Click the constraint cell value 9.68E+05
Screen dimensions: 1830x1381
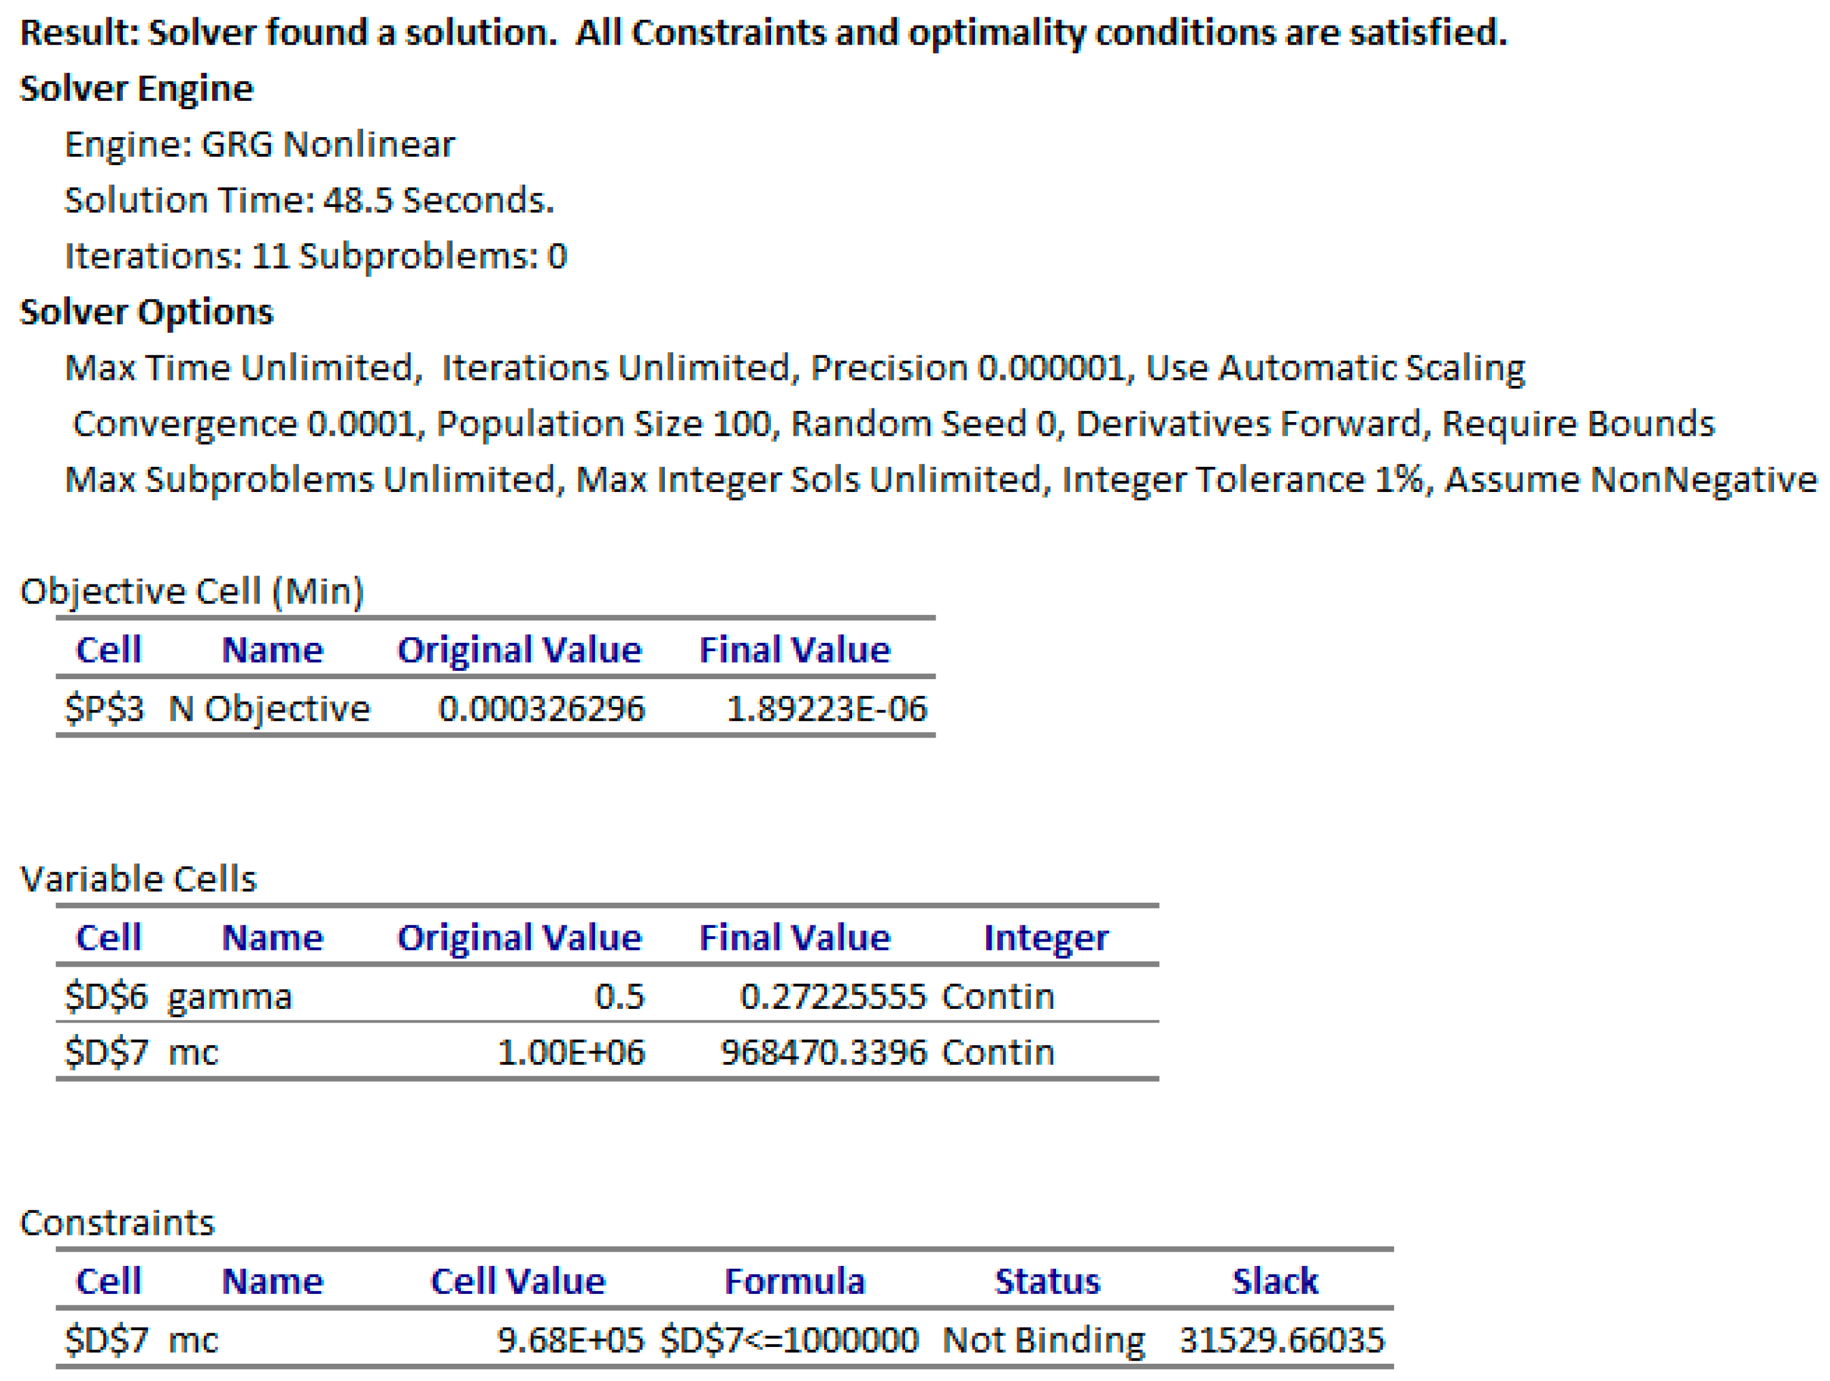(x=570, y=1340)
